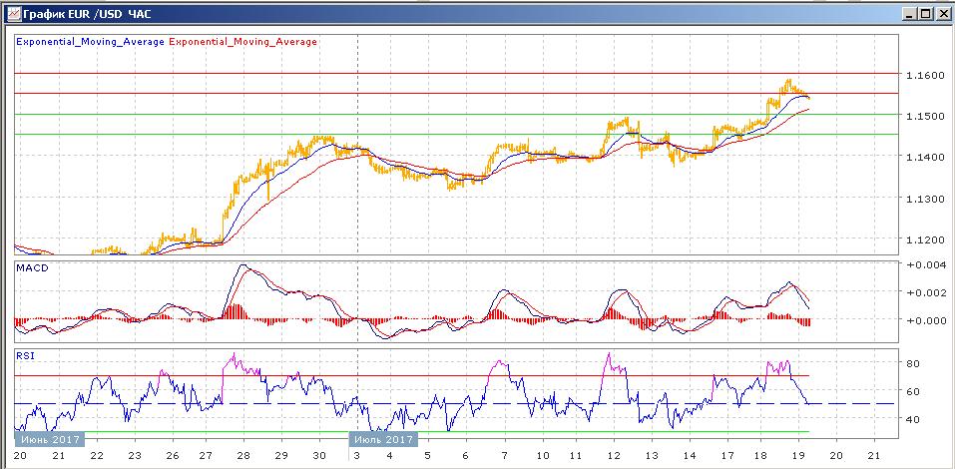Click the red Exponential_Moving_Average legend label

244,42
